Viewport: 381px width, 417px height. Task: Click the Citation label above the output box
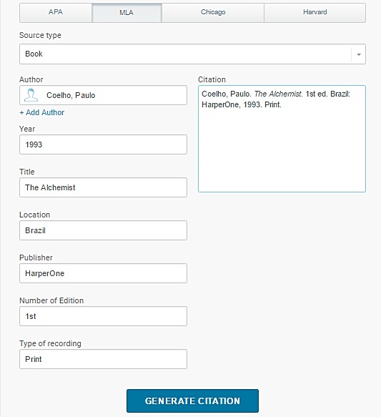[212, 79]
